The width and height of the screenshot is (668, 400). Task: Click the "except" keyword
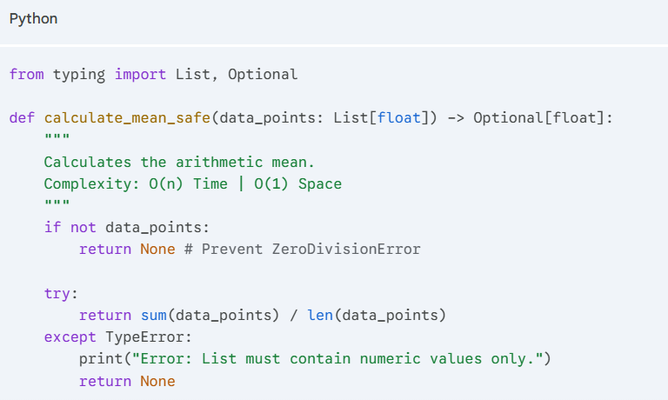tap(70, 337)
